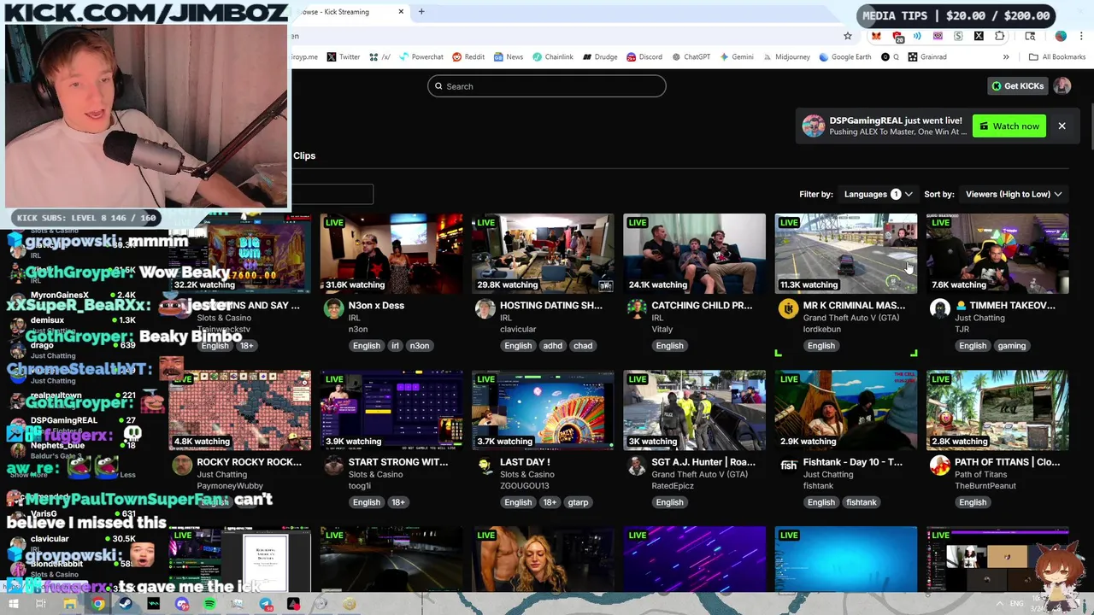Open the Windows Start menu

pyautogui.click(x=14, y=604)
